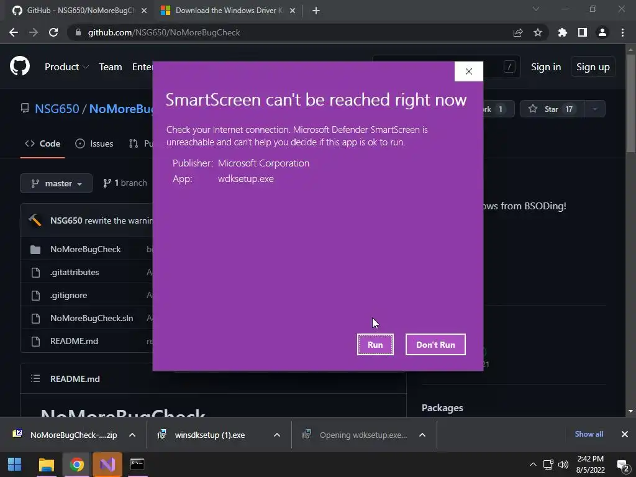Image resolution: width=636 pixels, height=477 pixels.
Task: Open the Chrome extensions puzzle icon
Action: pos(563,32)
